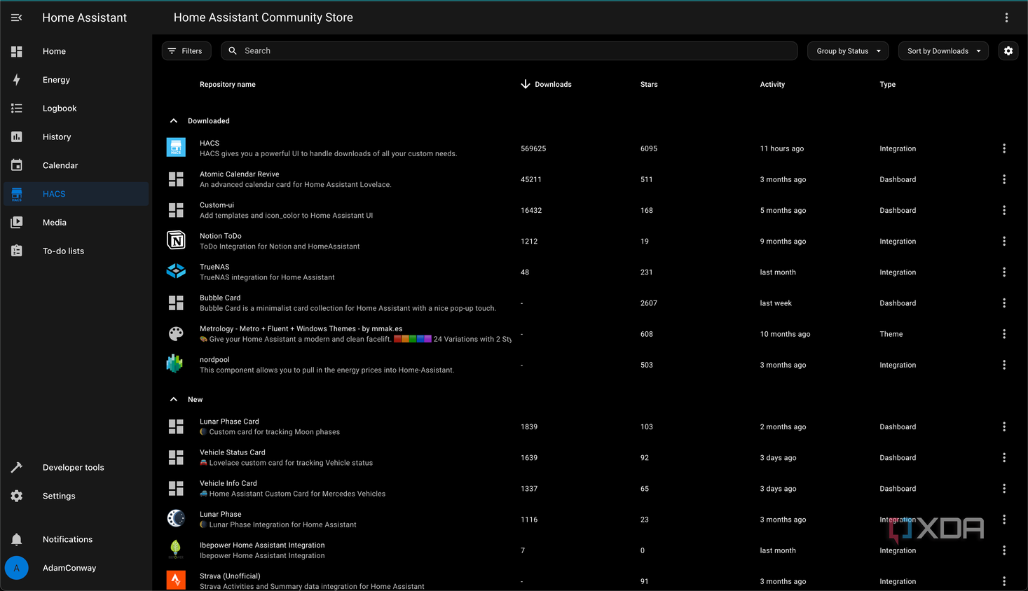Viewport: 1028px width, 591px height.
Task: Open the Vehicle Info Card row menu
Action: click(1003, 488)
